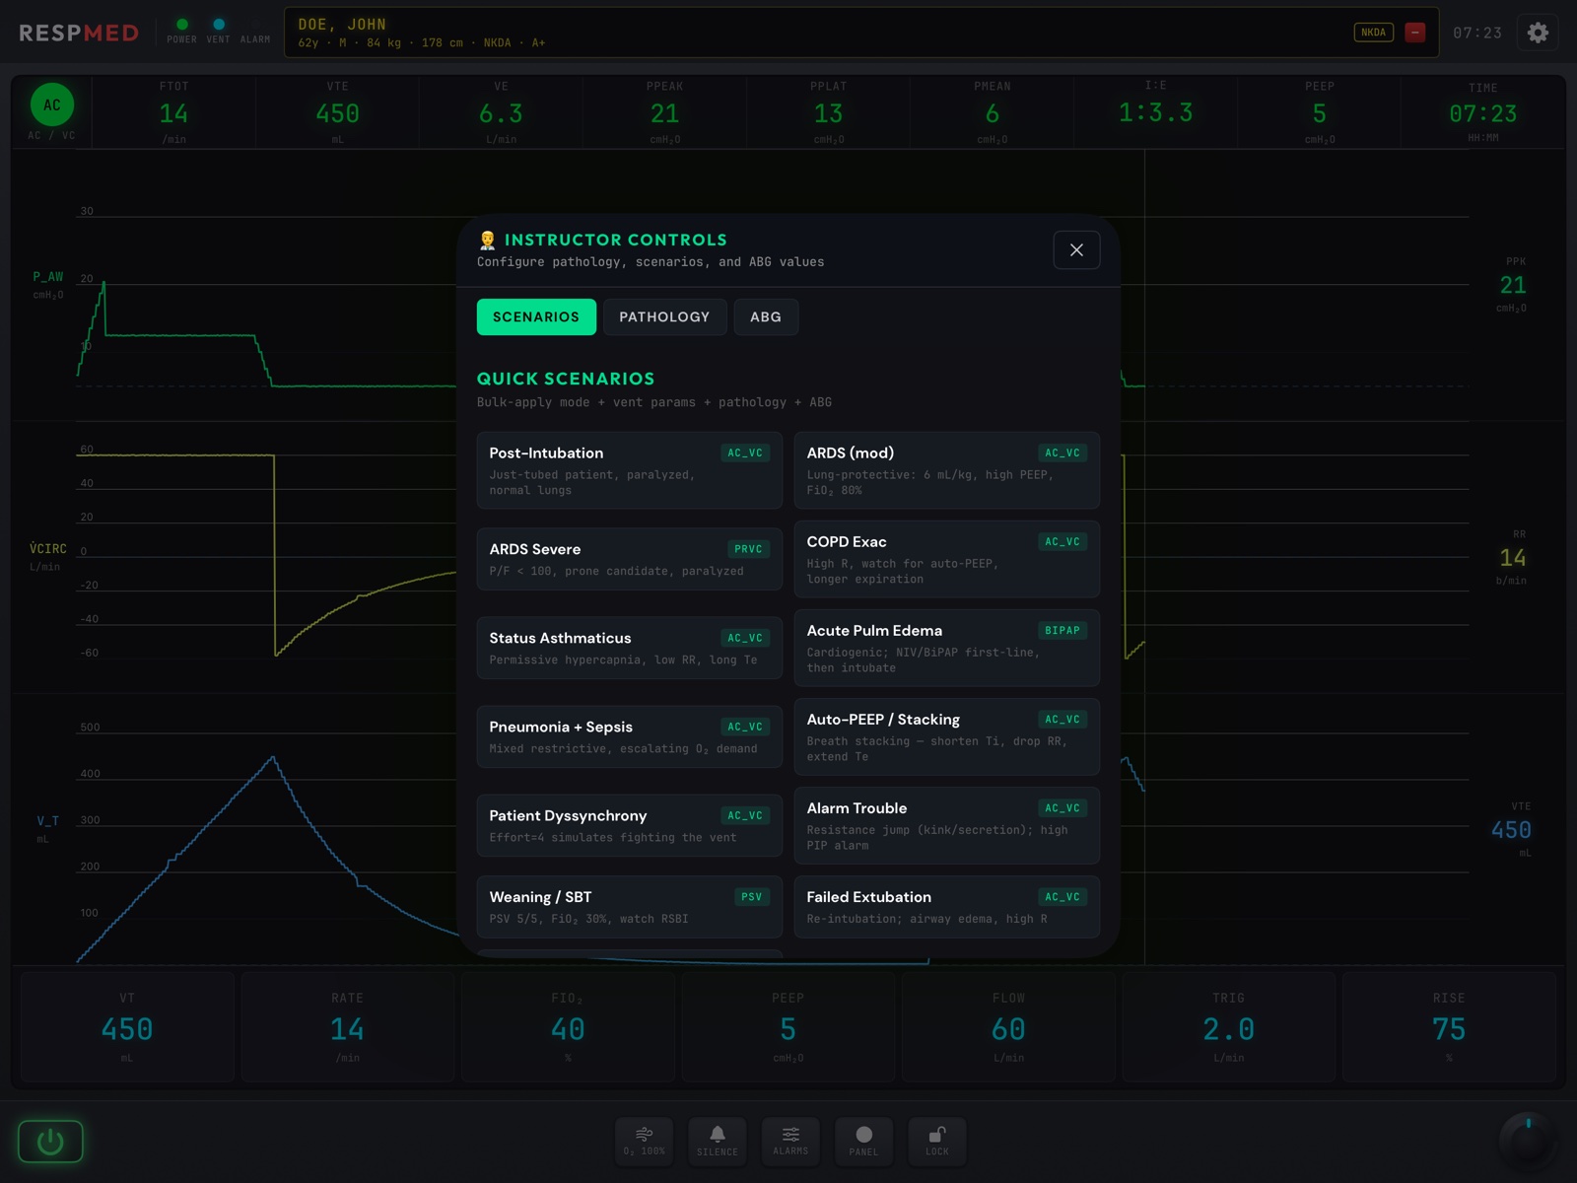
Task: Apply the ARDS (mod) scenario
Action: pyautogui.click(x=946, y=470)
